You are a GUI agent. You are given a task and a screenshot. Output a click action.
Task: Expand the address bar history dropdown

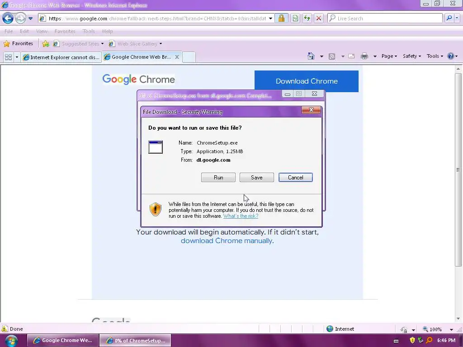click(x=270, y=18)
